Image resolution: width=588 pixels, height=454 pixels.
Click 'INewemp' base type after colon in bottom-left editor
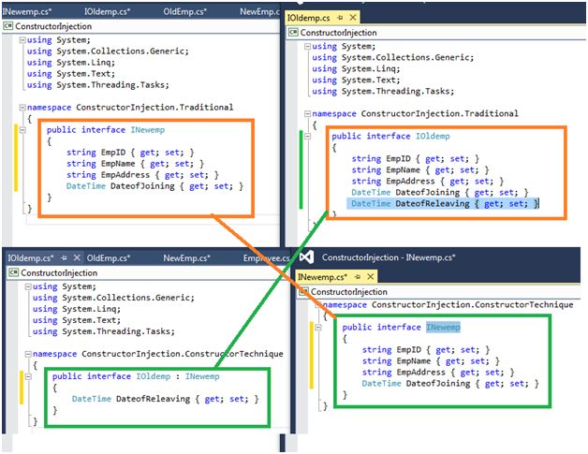[202, 376]
